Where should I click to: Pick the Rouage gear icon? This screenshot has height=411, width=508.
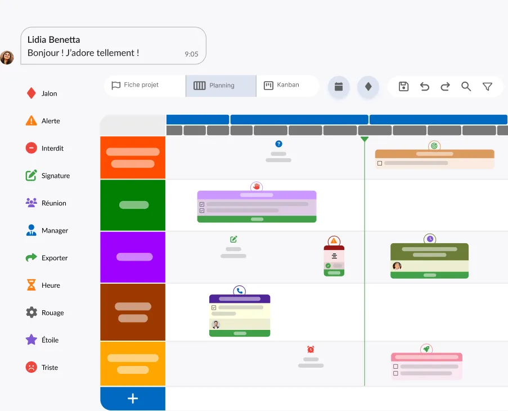tap(32, 312)
